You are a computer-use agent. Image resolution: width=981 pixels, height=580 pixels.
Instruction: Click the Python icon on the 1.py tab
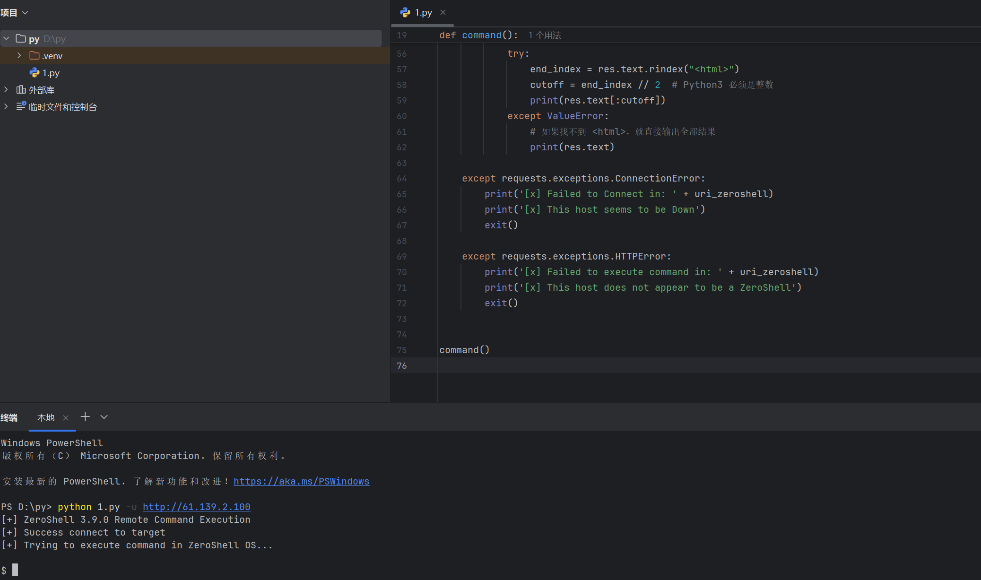tap(405, 12)
